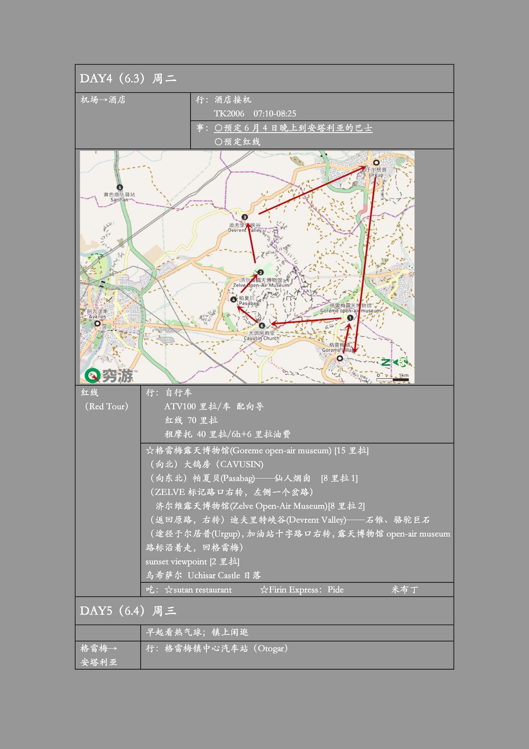Click the DAY5 (6.4) 周三 heading
This screenshot has width=529, height=749.
click(x=128, y=611)
